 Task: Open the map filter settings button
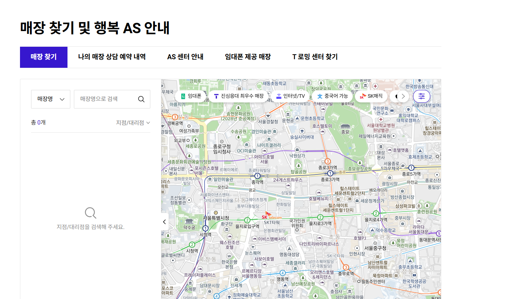[422, 96]
